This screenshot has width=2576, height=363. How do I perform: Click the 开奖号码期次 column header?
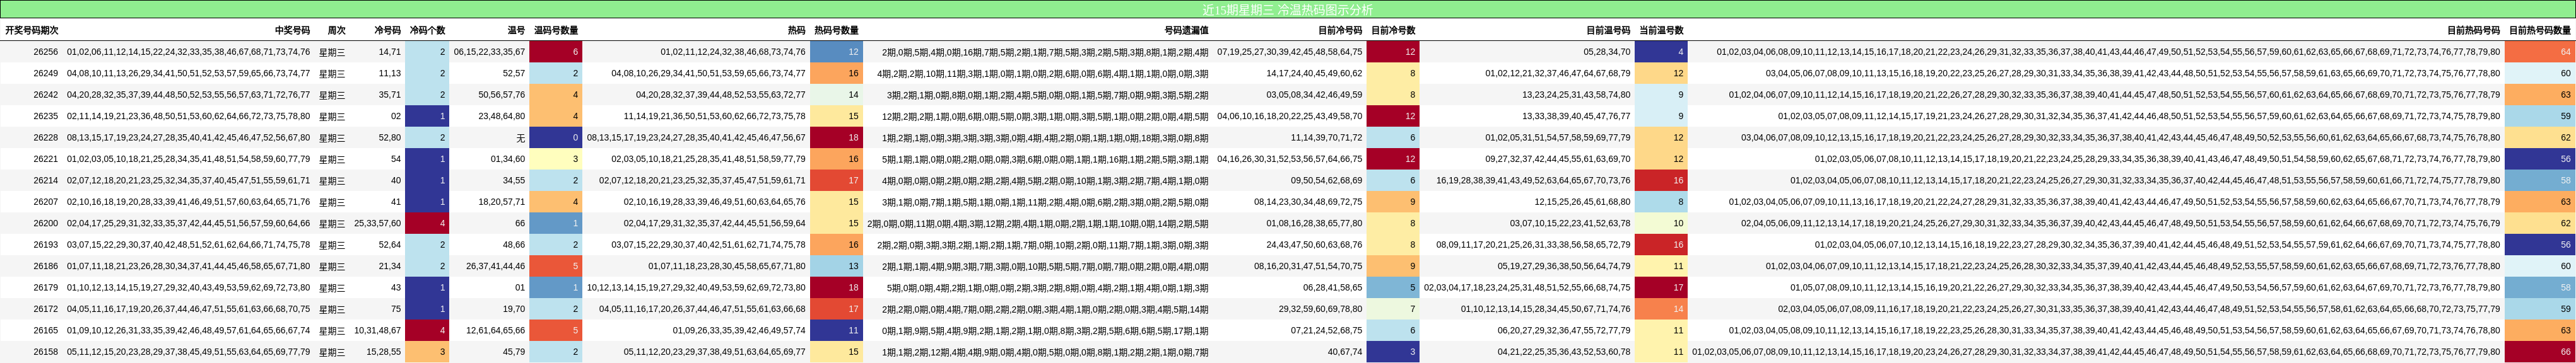[32, 30]
